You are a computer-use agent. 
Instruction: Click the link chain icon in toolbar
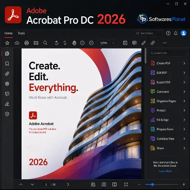pos(153,43)
